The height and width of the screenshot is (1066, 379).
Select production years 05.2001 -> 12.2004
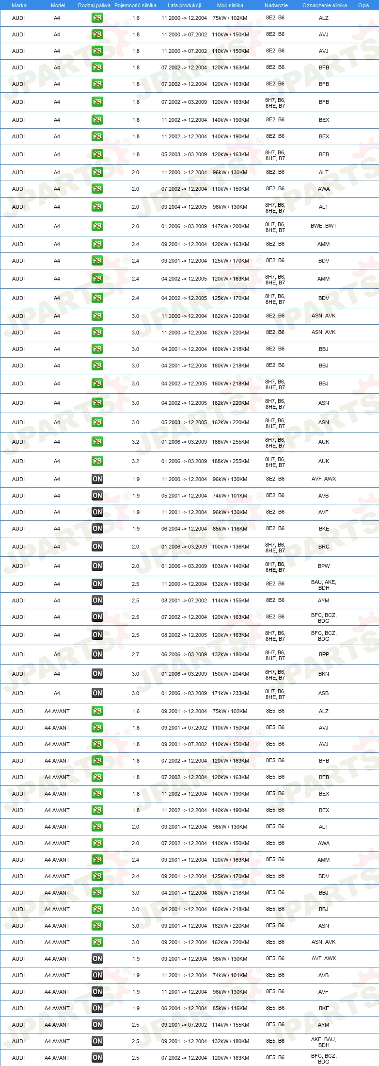pyautogui.click(x=184, y=496)
